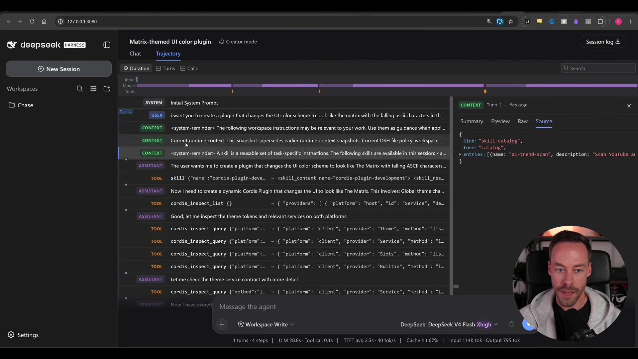Close the context detail panel

pyautogui.click(x=629, y=106)
